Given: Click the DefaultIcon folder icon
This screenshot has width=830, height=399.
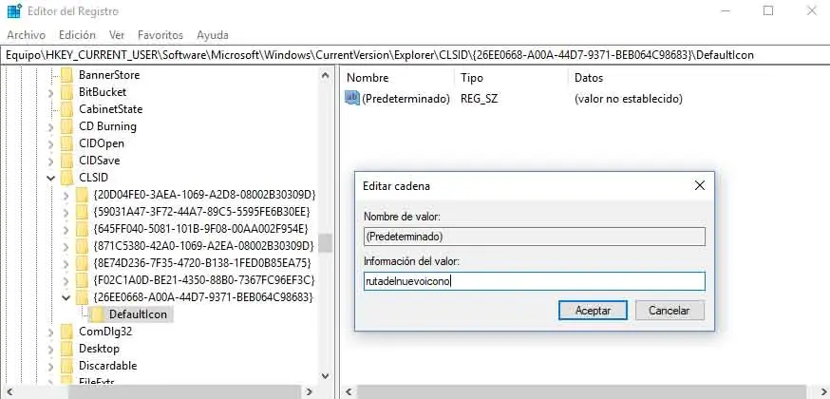Looking at the screenshot, I should point(97,314).
